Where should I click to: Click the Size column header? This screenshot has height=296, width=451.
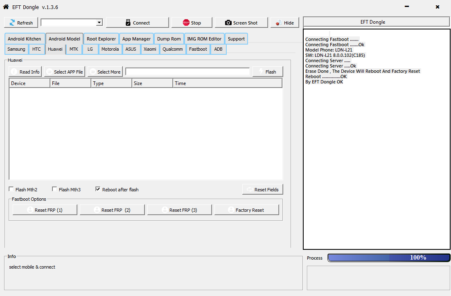(152, 83)
